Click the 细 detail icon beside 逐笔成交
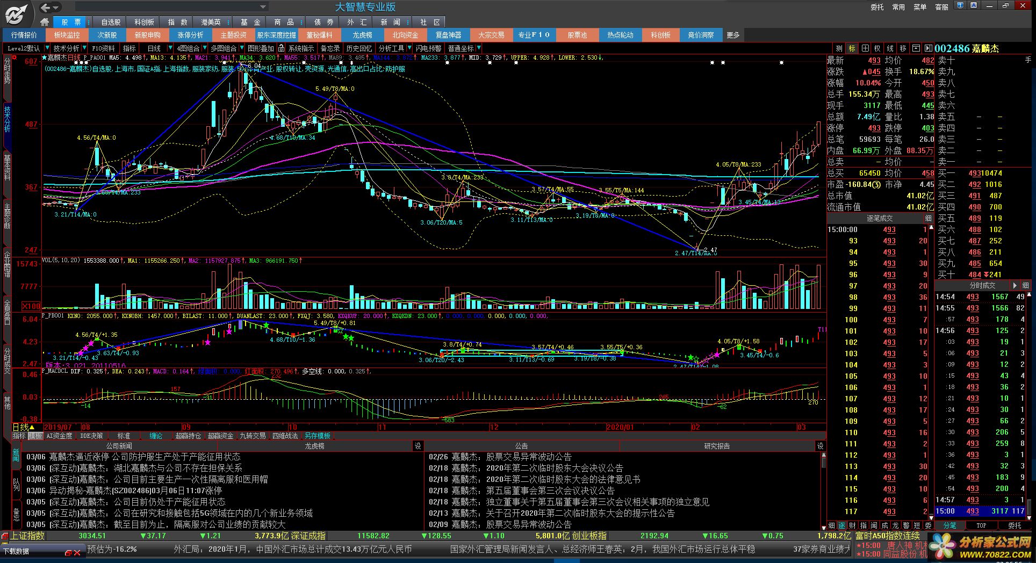1036x563 pixels. (x=928, y=219)
